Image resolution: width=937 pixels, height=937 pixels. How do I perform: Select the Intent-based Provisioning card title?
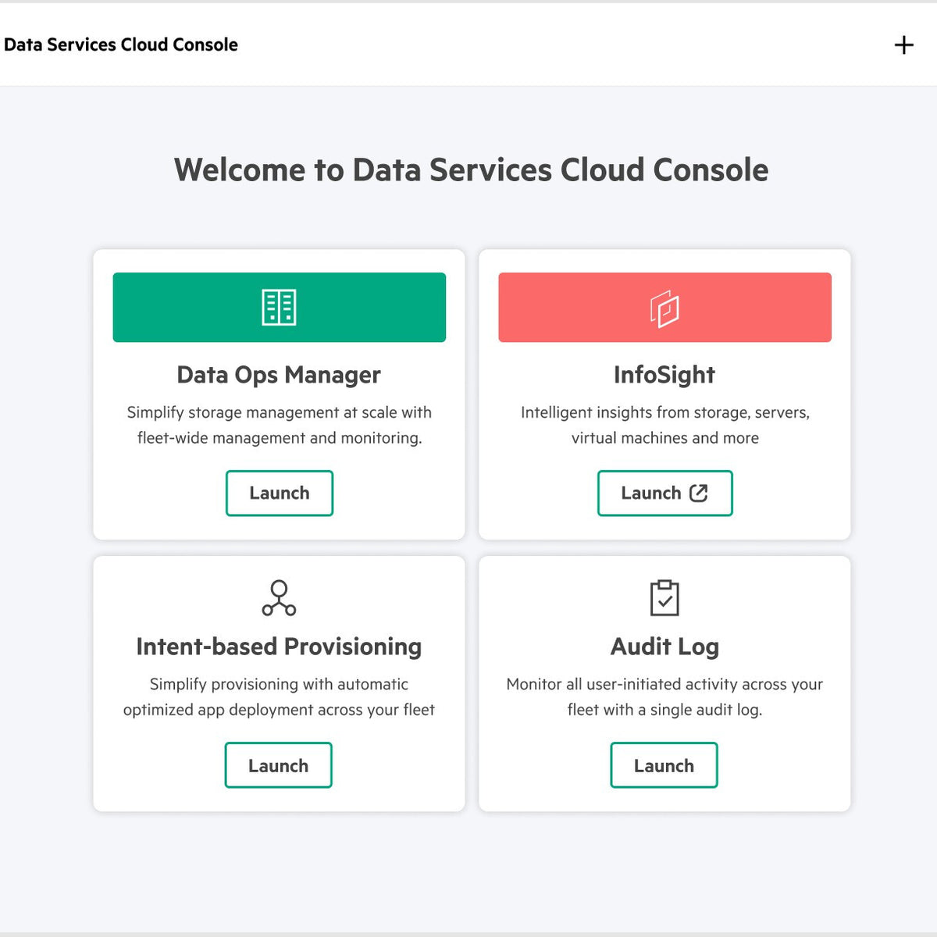279,647
